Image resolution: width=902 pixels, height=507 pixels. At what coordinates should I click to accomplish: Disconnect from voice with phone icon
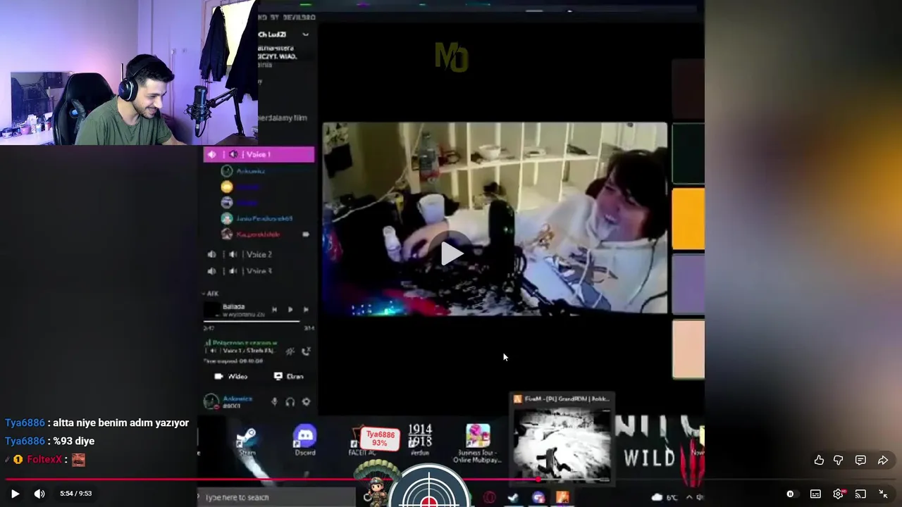(x=306, y=351)
